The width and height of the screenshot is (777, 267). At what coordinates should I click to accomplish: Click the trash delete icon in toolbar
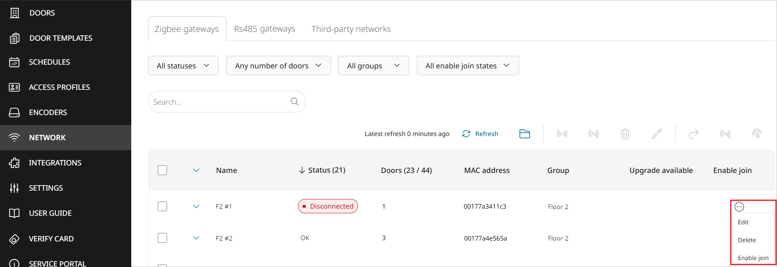(625, 134)
